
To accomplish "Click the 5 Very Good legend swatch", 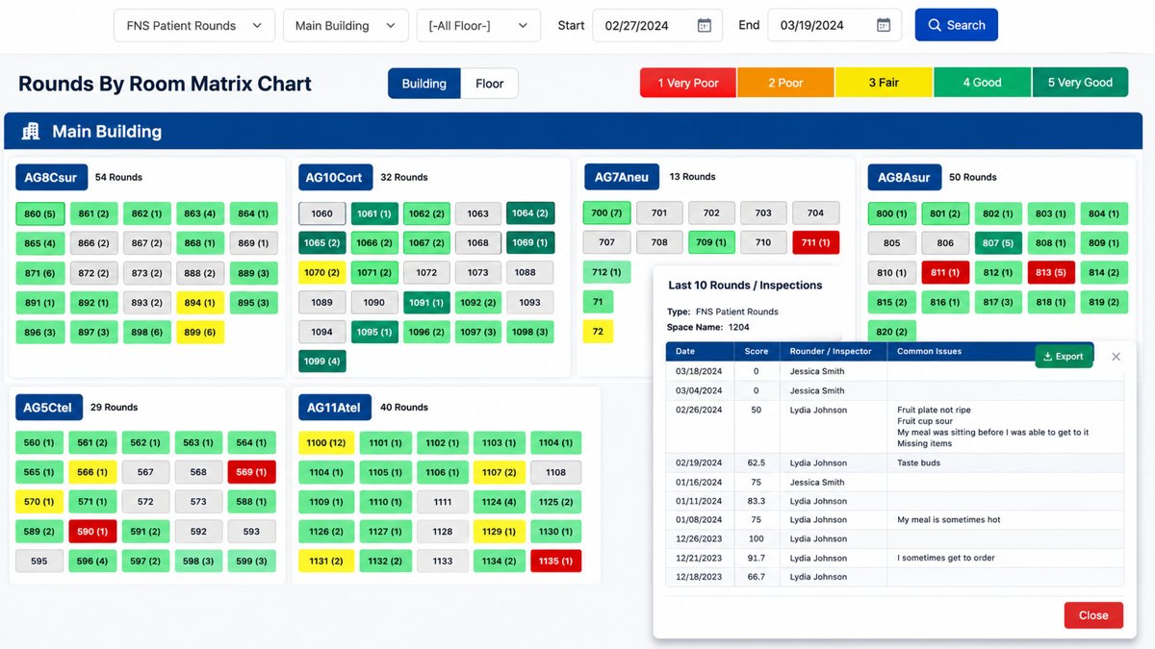I will [1080, 83].
